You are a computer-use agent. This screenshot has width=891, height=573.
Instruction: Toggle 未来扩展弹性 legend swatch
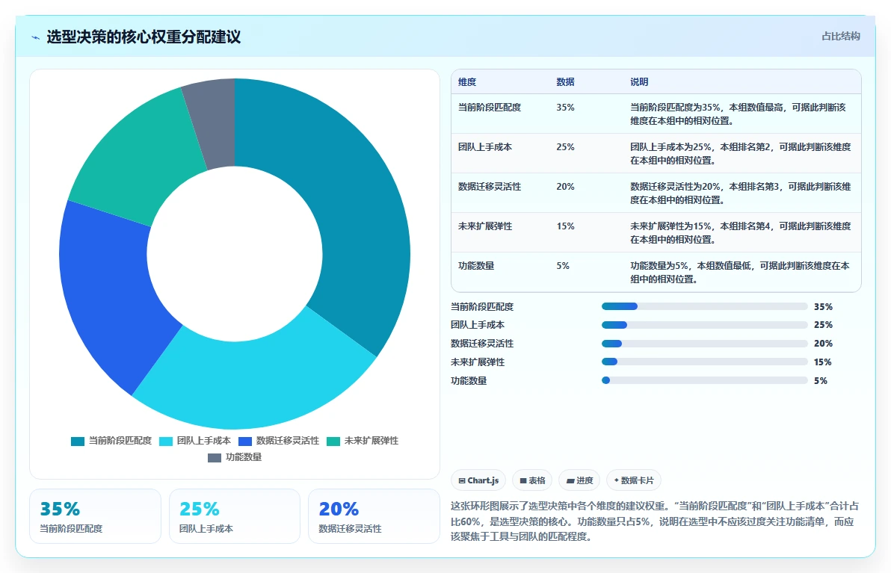click(x=333, y=442)
